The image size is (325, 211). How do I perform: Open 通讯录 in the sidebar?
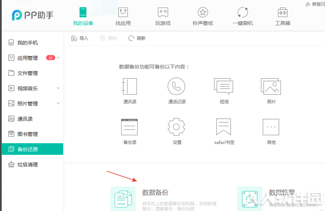(32, 119)
